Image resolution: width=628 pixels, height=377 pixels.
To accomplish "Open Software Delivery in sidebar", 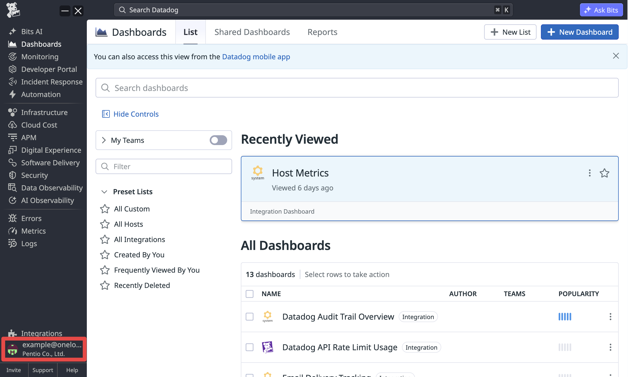I will pyautogui.click(x=44, y=163).
